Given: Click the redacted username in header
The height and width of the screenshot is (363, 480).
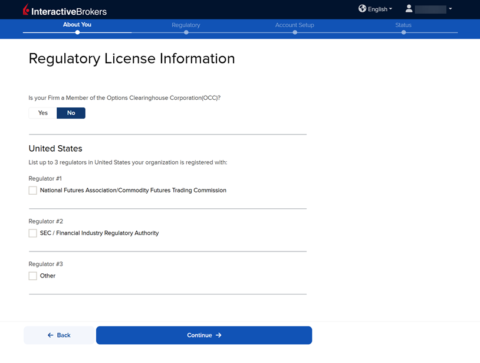Looking at the screenshot, I should (x=430, y=9).
